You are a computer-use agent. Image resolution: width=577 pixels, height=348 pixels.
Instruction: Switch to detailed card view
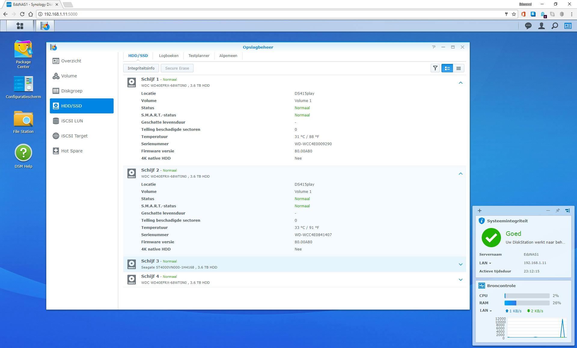click(x=447, y=68)
